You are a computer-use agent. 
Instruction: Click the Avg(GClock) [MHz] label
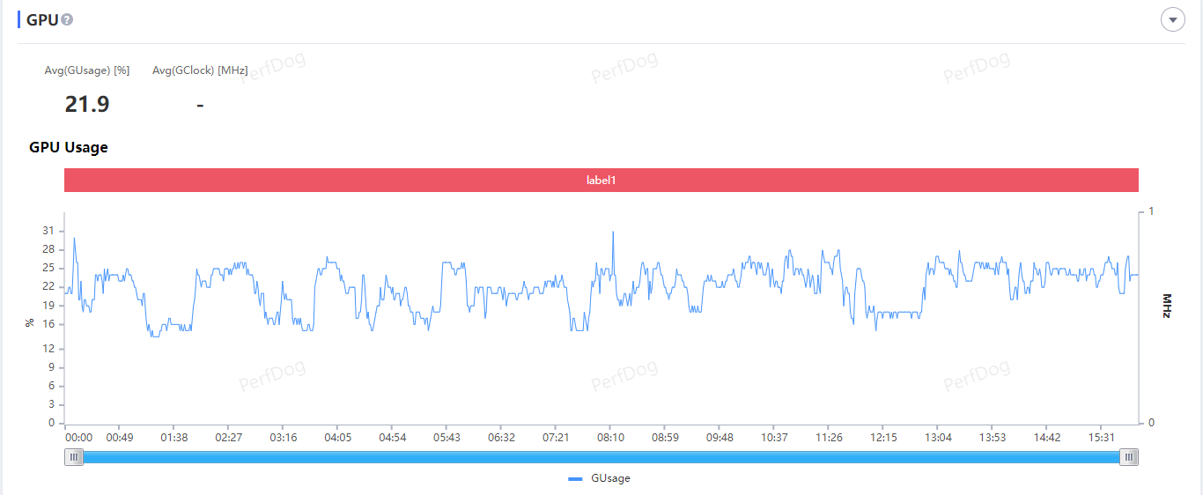(200, 70)
